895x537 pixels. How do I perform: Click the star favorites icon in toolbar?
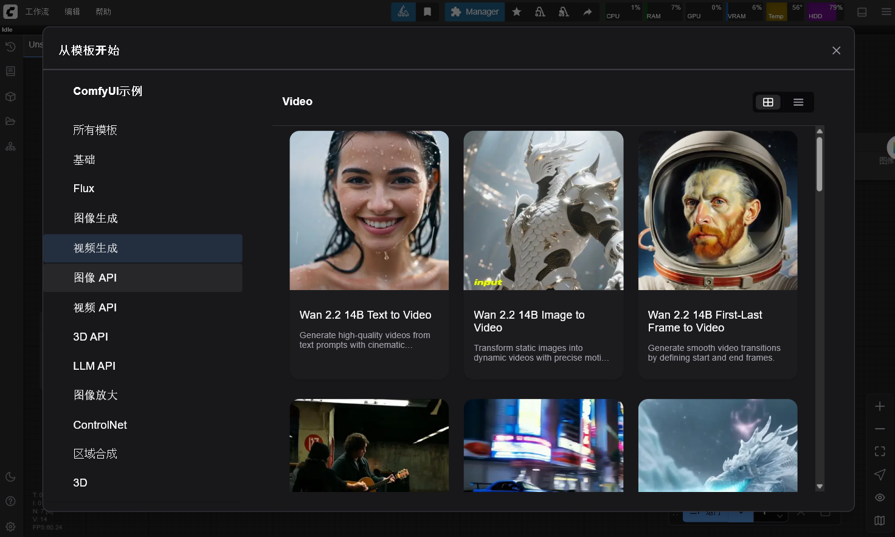516,12
